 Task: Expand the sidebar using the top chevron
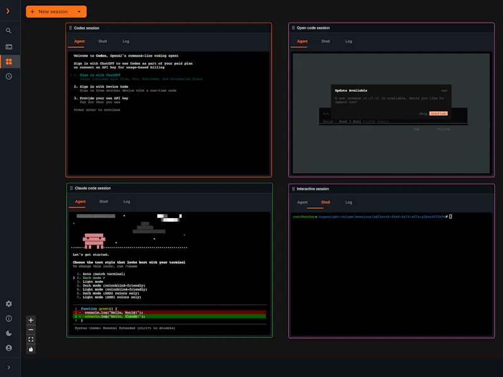8,11
